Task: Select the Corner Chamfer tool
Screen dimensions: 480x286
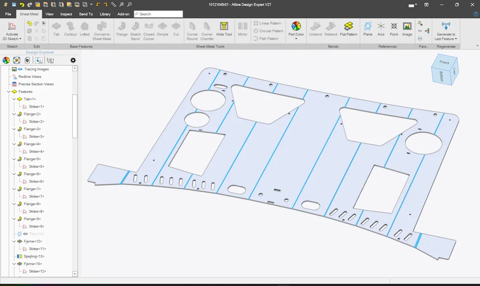Action: [207, 31]
